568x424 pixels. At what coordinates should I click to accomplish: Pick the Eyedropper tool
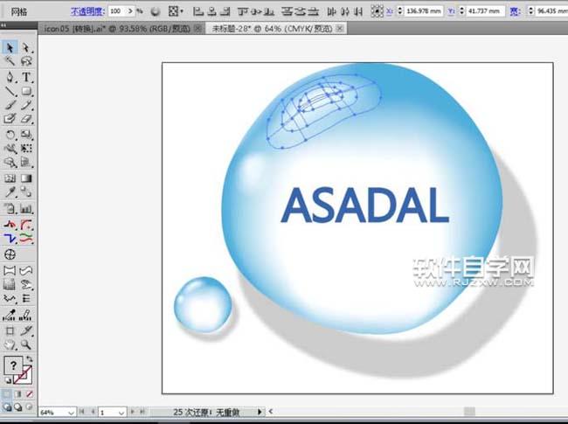click(x=10, y=191)
